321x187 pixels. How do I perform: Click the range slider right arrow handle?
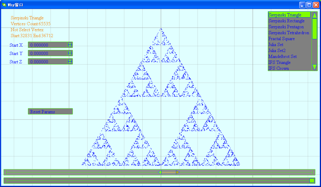178,172
